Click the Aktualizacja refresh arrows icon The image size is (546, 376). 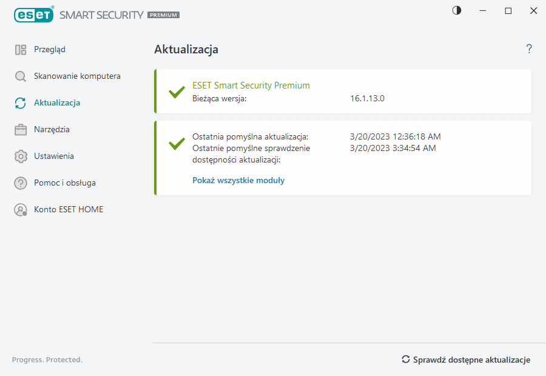click(21, 103)
